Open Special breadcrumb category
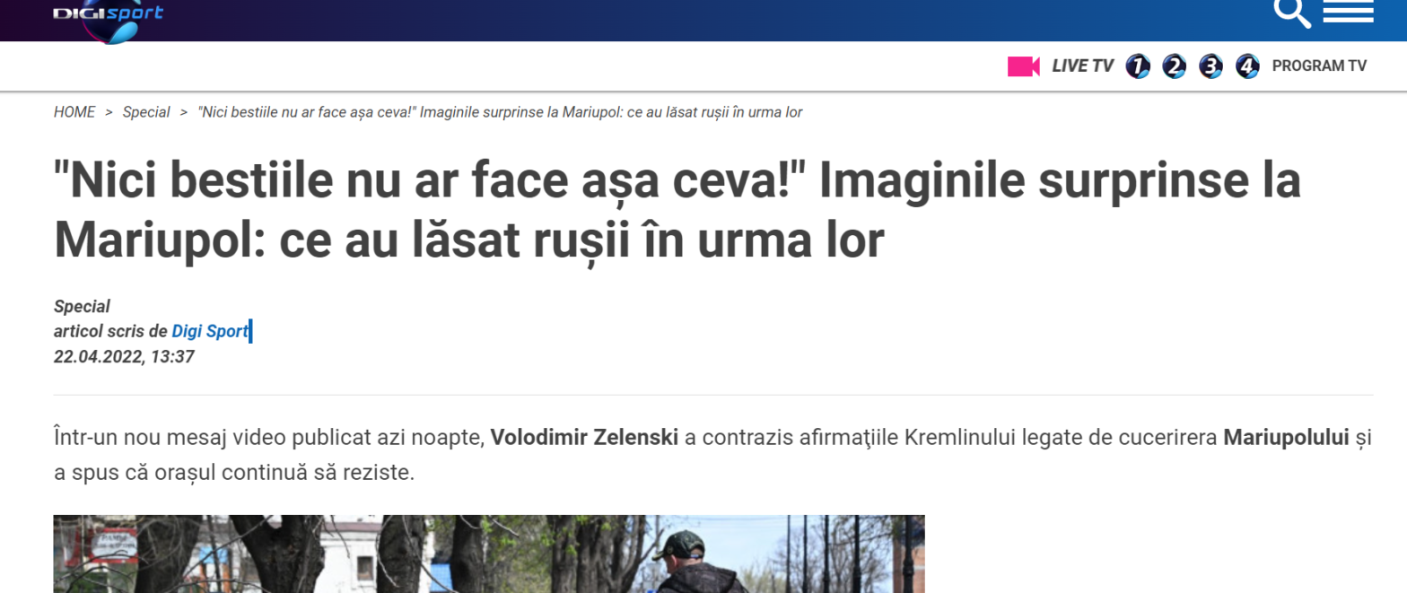Viewport: 1407px width, 593px height. 146,112
